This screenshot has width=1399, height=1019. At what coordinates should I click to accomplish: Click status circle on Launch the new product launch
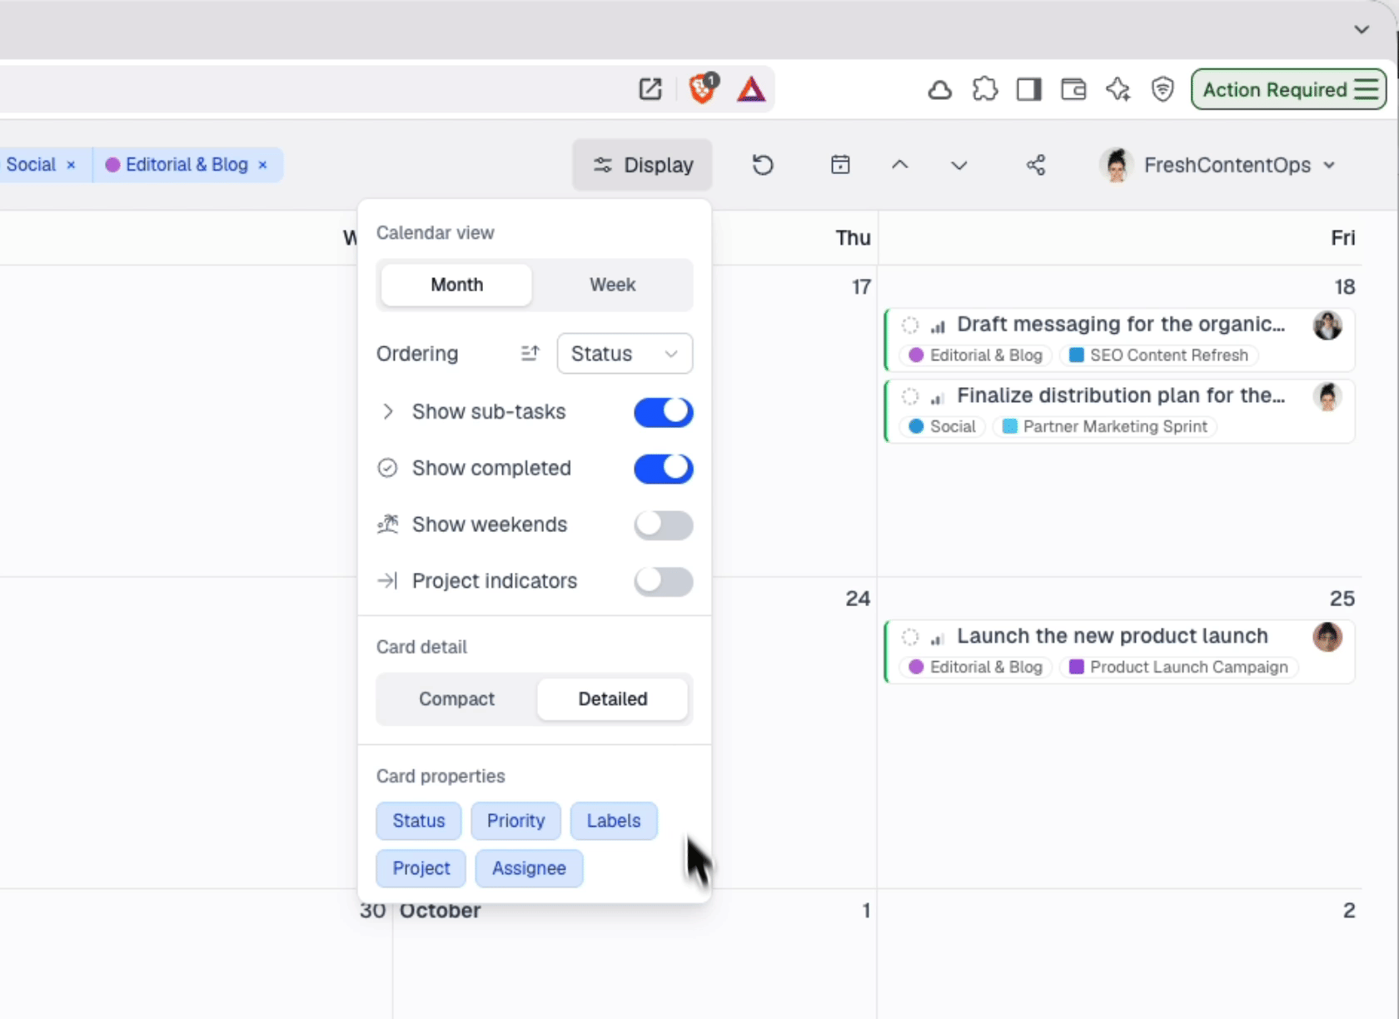coord(910,638)
